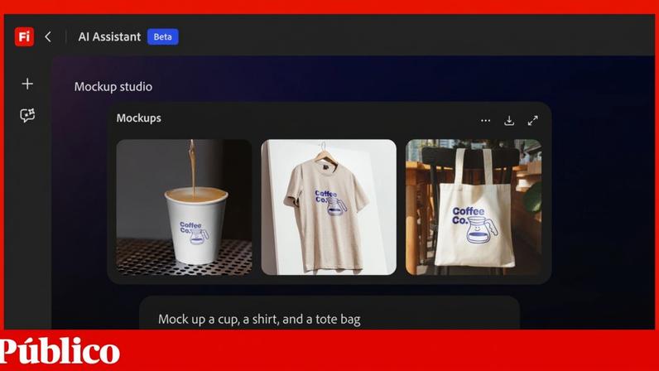Click the Beta badge next to AI Assistant
This screenshot has width=659, height=371.
pos(162,36)
